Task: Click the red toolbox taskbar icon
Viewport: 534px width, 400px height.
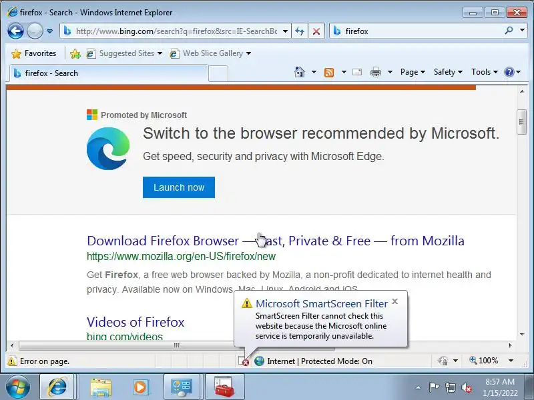Action: pos(224,387)
